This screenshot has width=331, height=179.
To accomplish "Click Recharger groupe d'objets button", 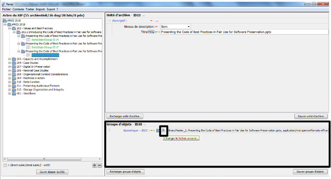I will point(126,172).
